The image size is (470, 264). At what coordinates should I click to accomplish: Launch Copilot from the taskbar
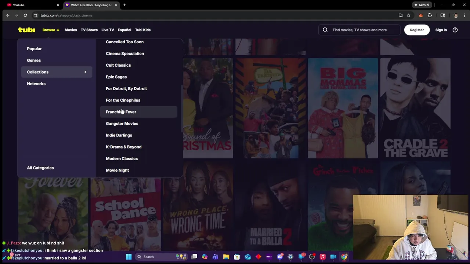coord(205,257)
